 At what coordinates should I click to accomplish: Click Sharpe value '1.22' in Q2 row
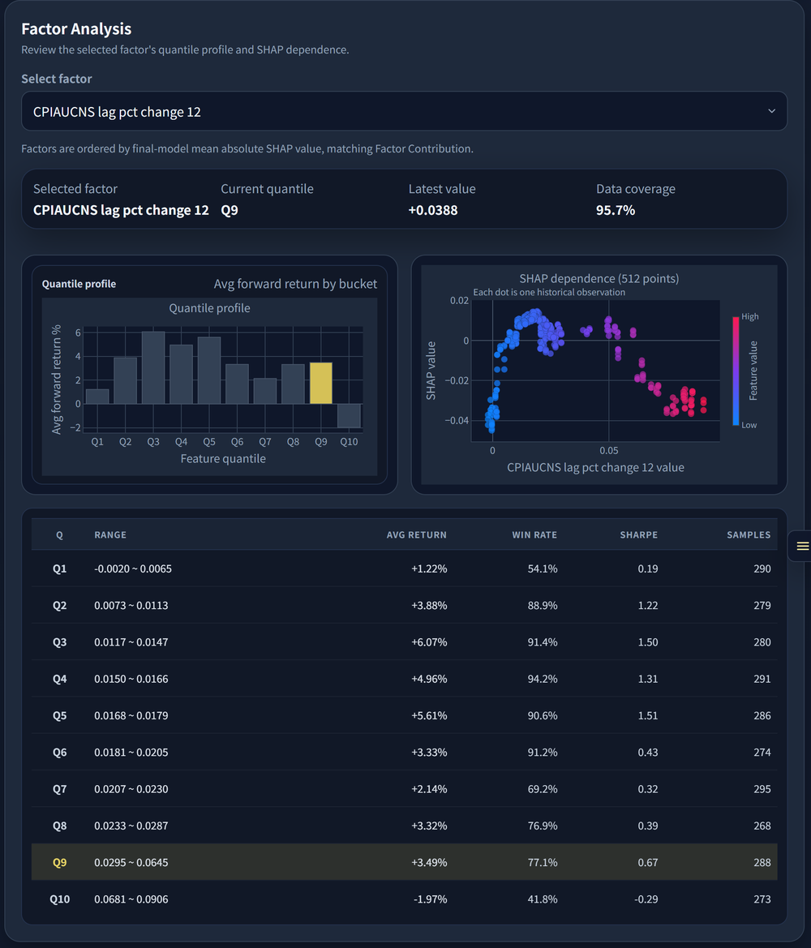(648, 606)
